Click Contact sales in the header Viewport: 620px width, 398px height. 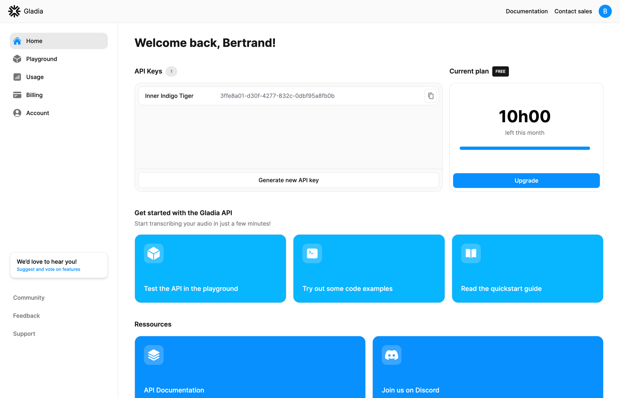[573, 11]
